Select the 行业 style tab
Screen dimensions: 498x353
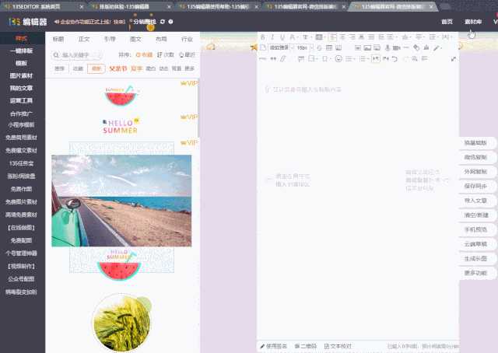pyautogui.click(x=187, y=39)
